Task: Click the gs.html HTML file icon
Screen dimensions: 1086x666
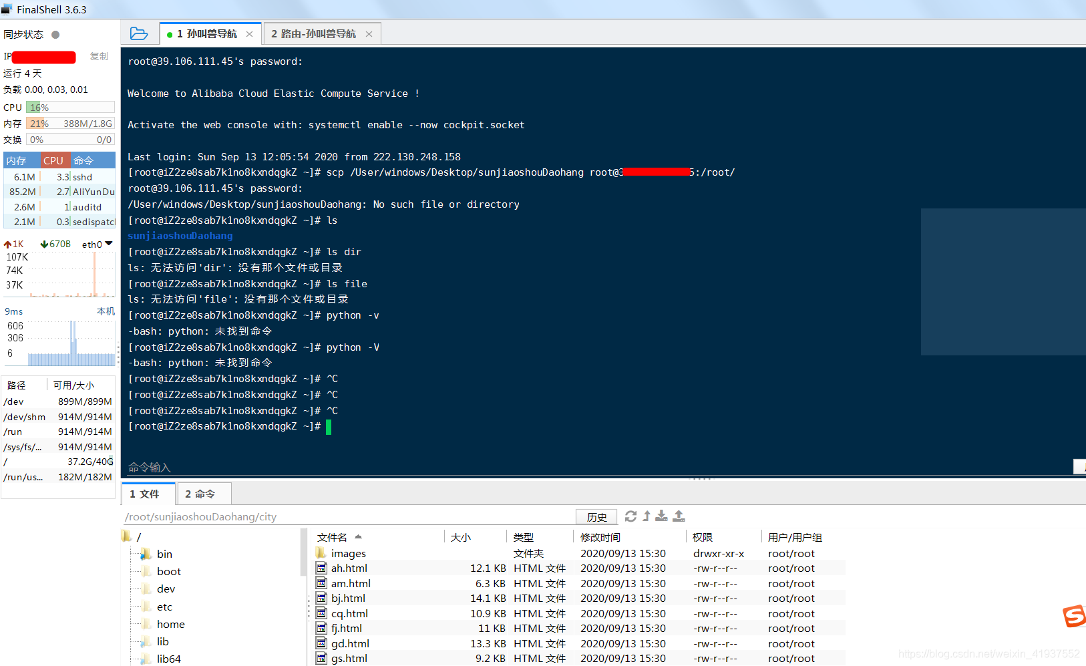Action: pyautogui.click(x=322, y=658)
